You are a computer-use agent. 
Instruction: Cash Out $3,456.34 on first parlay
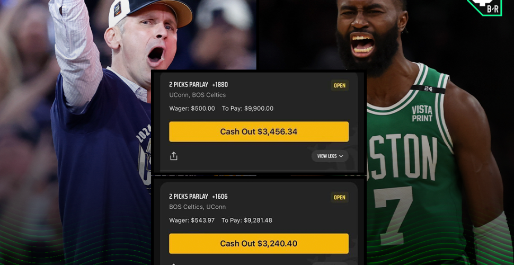point(259,132)
